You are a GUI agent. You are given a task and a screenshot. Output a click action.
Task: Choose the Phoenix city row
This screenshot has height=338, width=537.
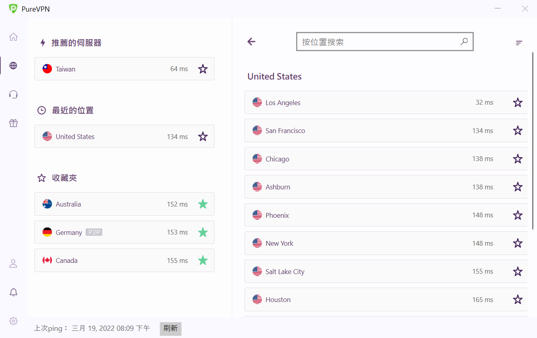[x=386, y=215]
